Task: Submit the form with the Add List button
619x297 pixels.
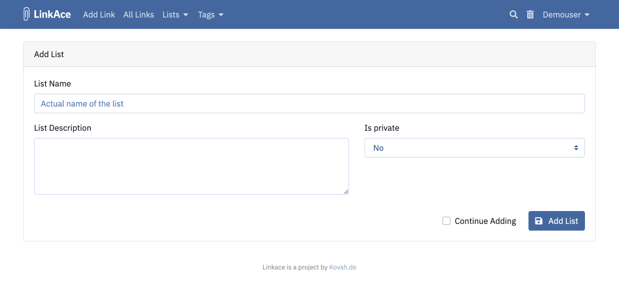Action: pyautogui.click(x=557, y=220)
